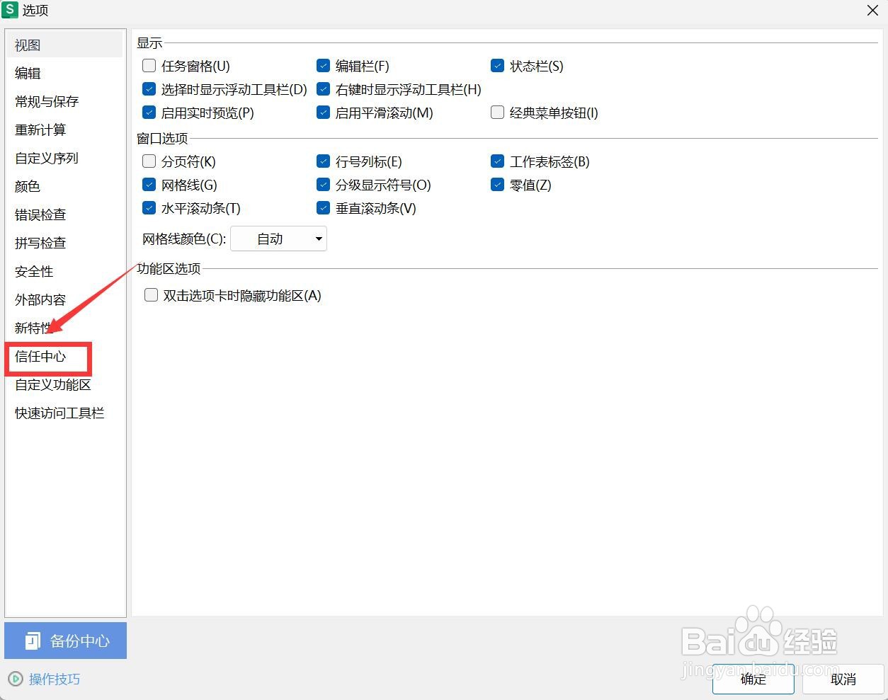Uncheck 编辑栏(F) option
Screen dimensions: 888x700
click(x=323, y=66)
